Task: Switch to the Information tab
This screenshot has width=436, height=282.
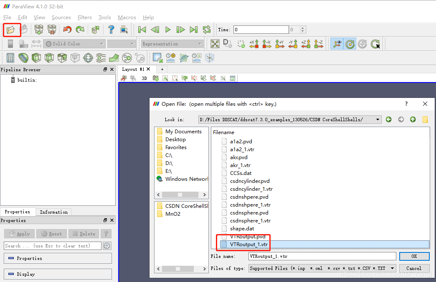Action: 54,212
